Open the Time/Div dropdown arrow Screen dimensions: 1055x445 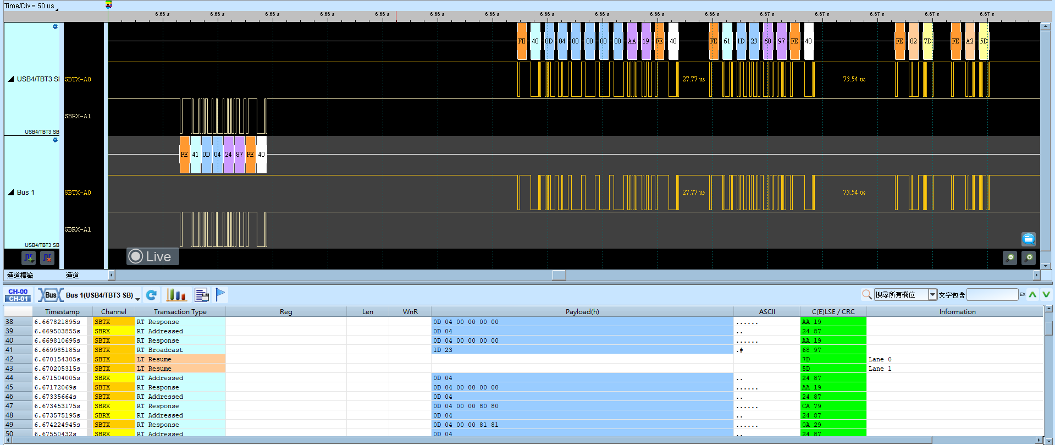click(x=57, y=8)
